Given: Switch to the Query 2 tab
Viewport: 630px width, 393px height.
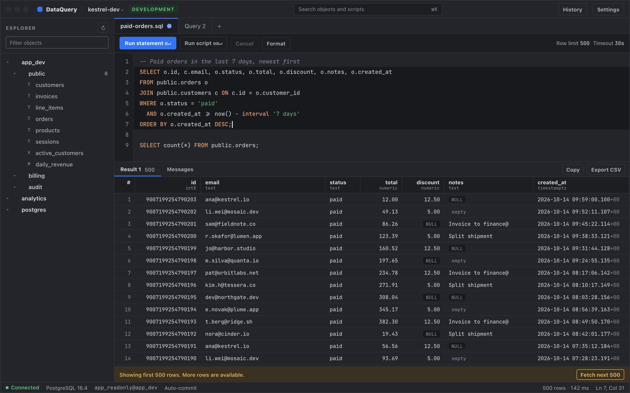Looking at the screenshot, I should pyautogui.click(x=195, y=26).
